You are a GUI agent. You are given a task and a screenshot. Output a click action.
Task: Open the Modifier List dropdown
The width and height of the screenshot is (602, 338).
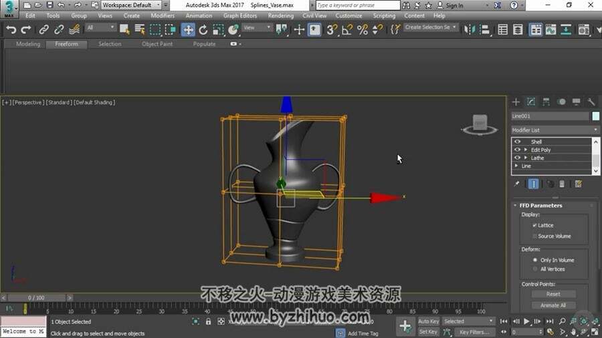coord(555,130)
